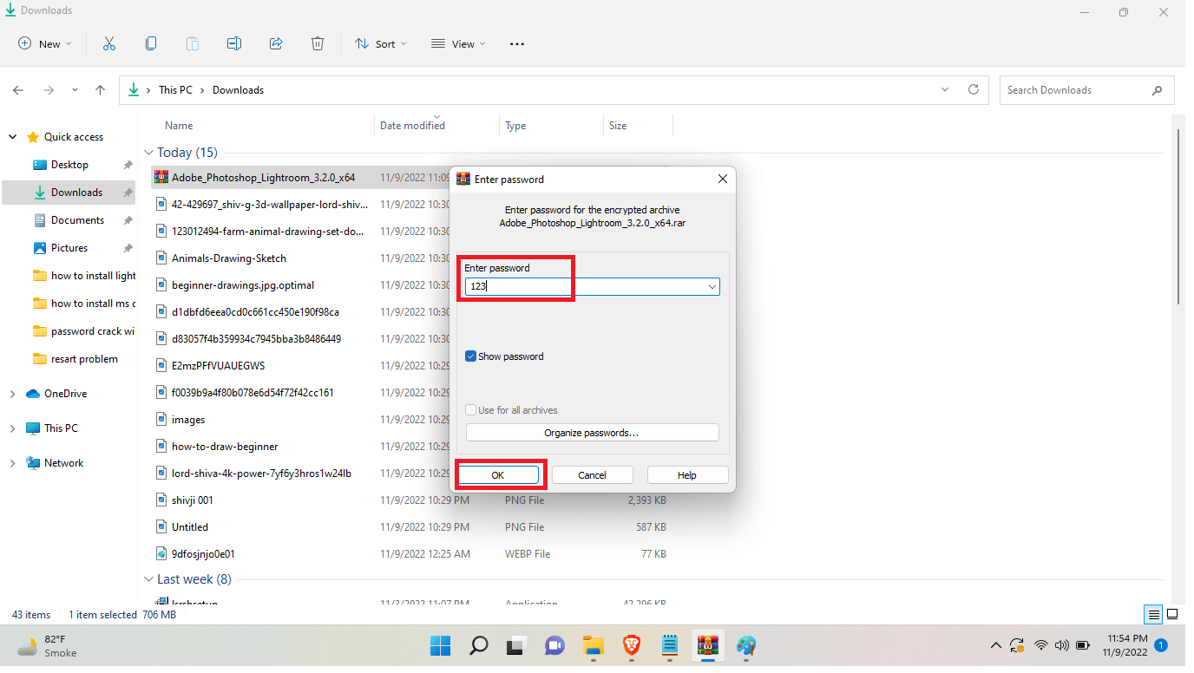
Task: Click the search magnifier icon
Action: click(x=1157, y=90)
